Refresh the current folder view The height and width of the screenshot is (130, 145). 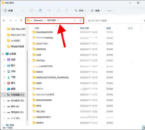tap(81, 21)
